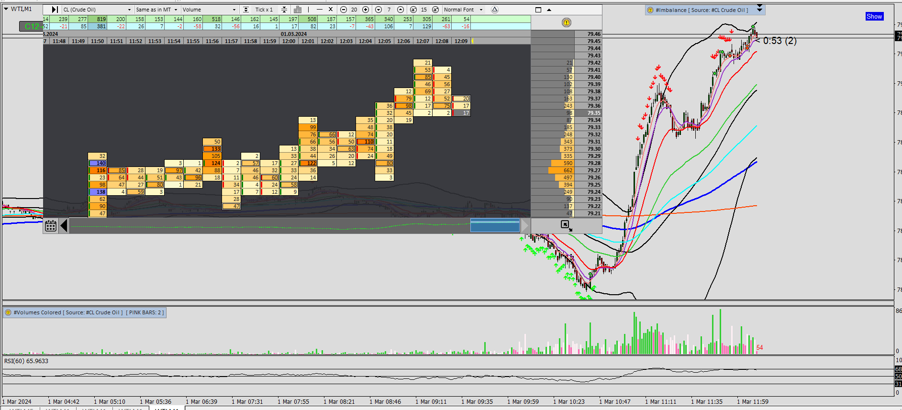Image resolution: width=902 pixels, height=410 pixels.
Task: Click price ladder level 79.21
Action: click(588, 213)
